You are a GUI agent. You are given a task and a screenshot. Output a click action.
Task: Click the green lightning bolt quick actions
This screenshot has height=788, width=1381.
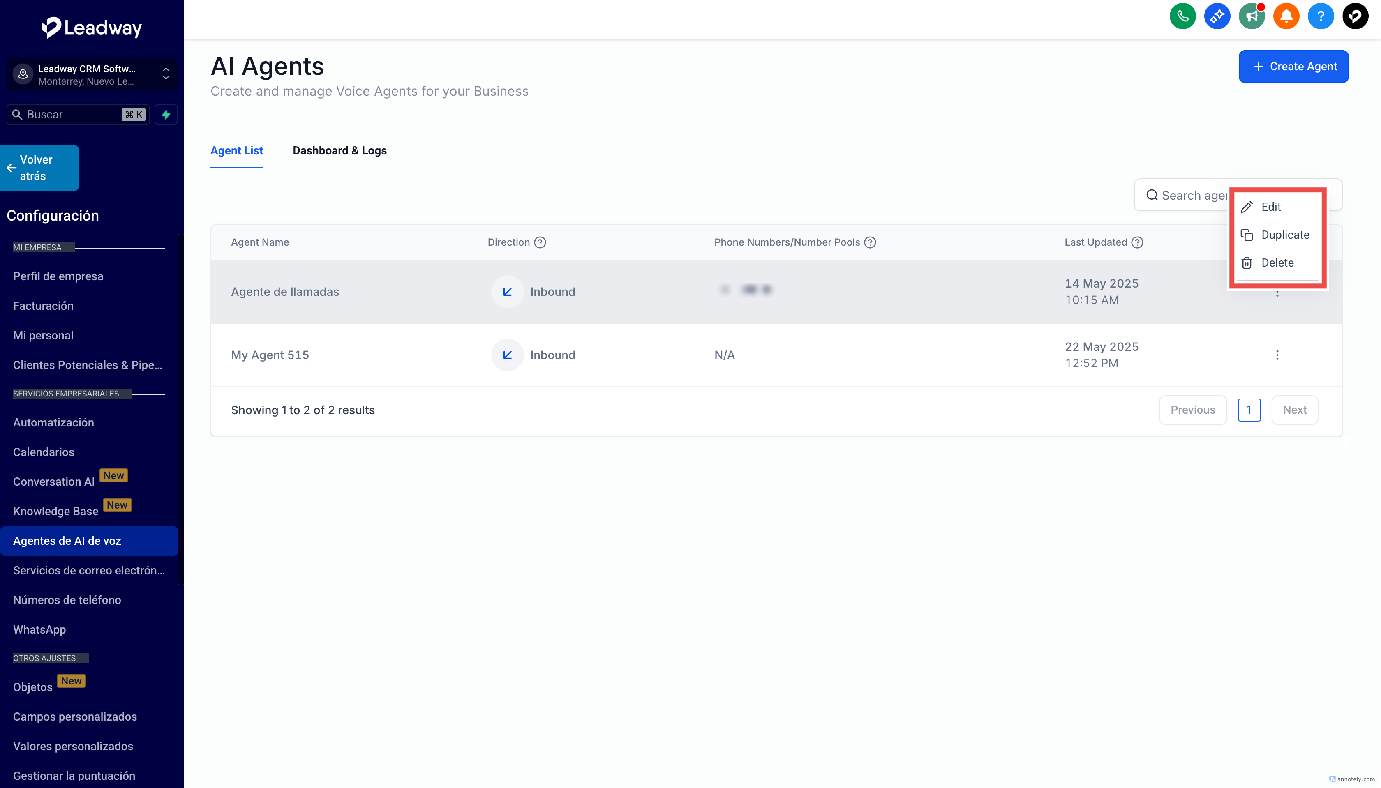click(x=166, y=115)
